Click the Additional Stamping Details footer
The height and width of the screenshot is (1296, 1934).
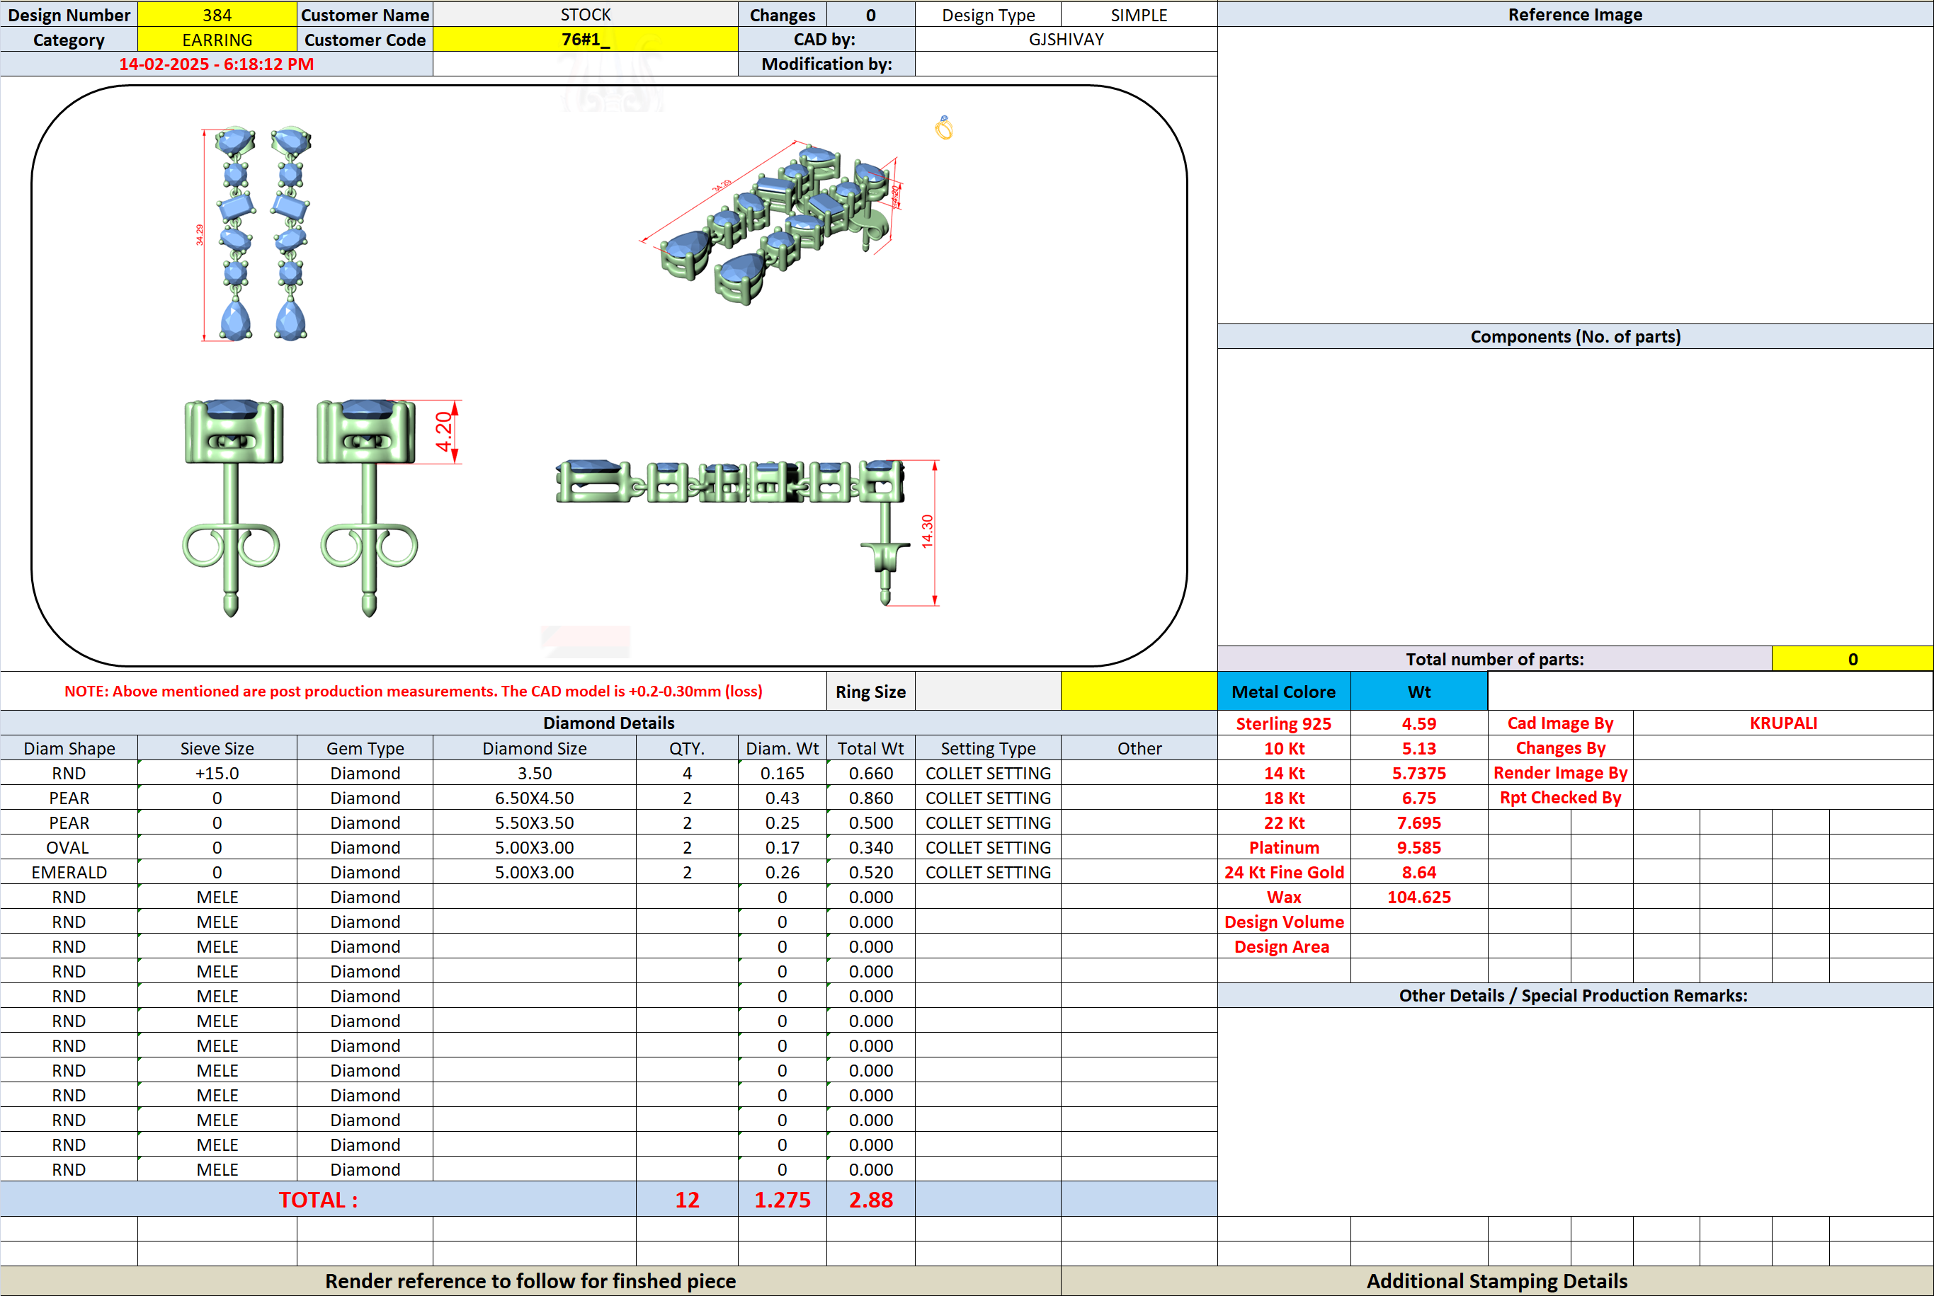click(x=1496, y=1280)
